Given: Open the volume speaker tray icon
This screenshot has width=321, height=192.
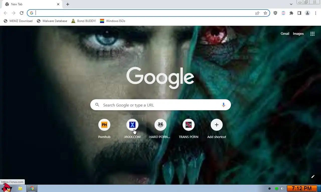Looking at the screenshot, I should pyautogui.click(x=283, y=188).
